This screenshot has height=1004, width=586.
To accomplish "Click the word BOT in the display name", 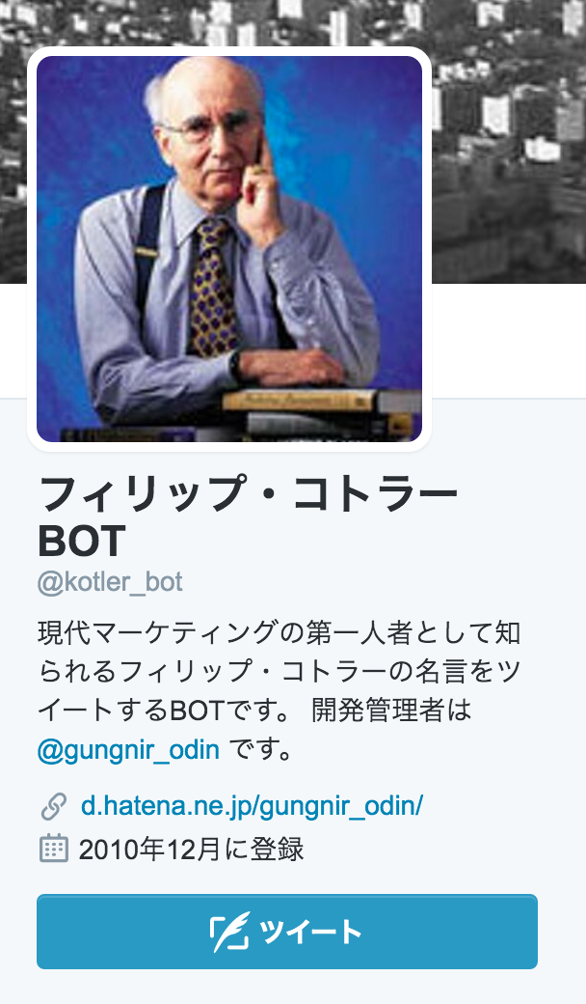I will point(81,543).
